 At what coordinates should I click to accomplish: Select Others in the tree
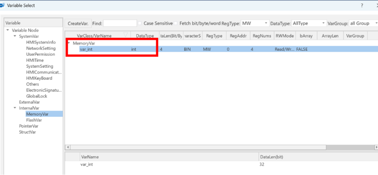pos(33,84)
